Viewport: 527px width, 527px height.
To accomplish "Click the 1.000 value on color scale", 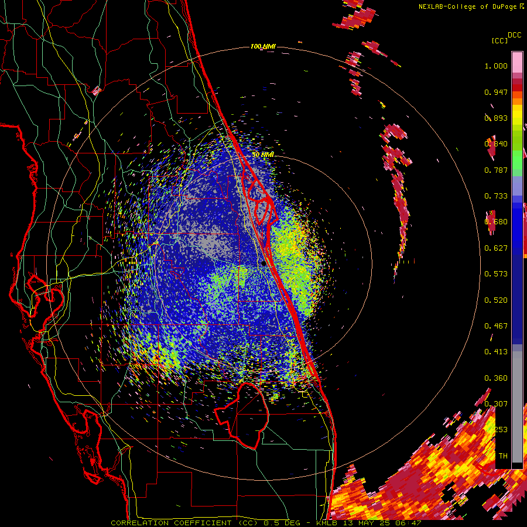I will click(x=496, y=66).
